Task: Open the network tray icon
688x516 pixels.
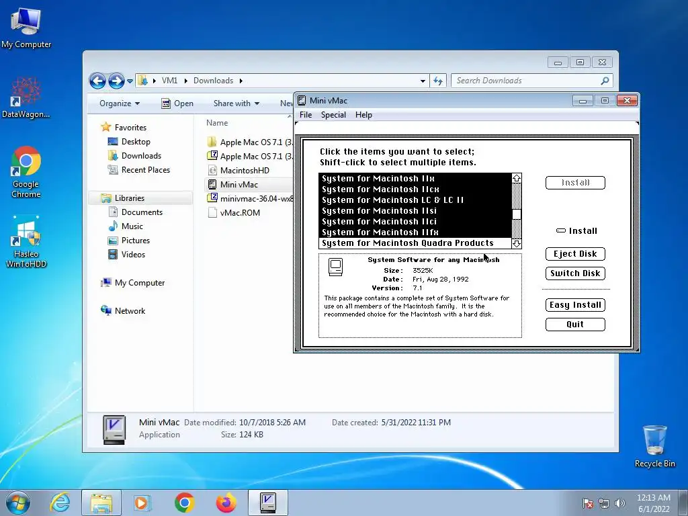Action: 604,503
